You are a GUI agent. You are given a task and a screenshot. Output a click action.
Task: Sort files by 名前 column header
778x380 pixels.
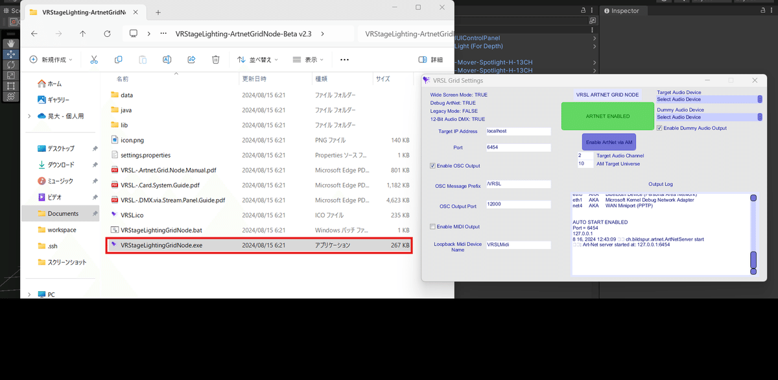[x=122, y=78]
